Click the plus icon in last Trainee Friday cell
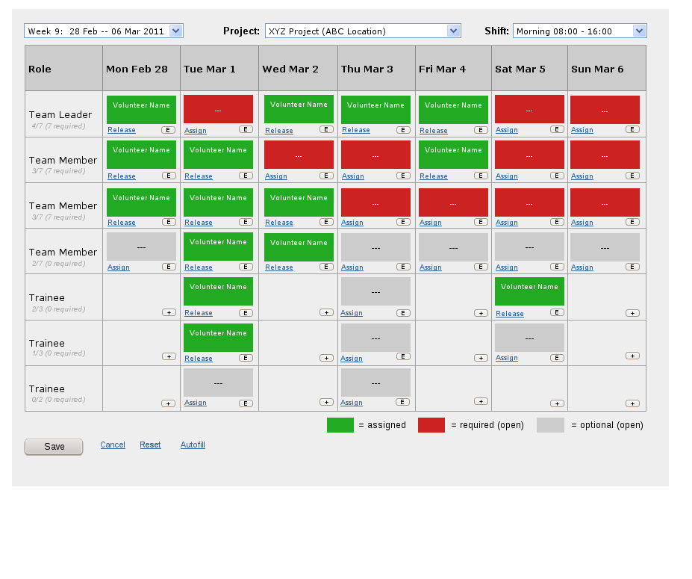The width and height of the screenshot is (692, 579). pyautogui.click(x=481, y=401)
